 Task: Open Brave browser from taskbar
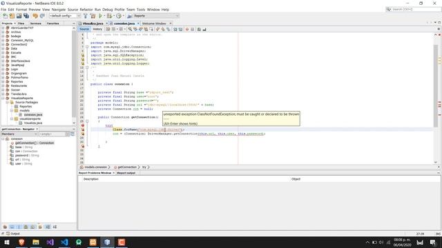[x=21, y=242]
